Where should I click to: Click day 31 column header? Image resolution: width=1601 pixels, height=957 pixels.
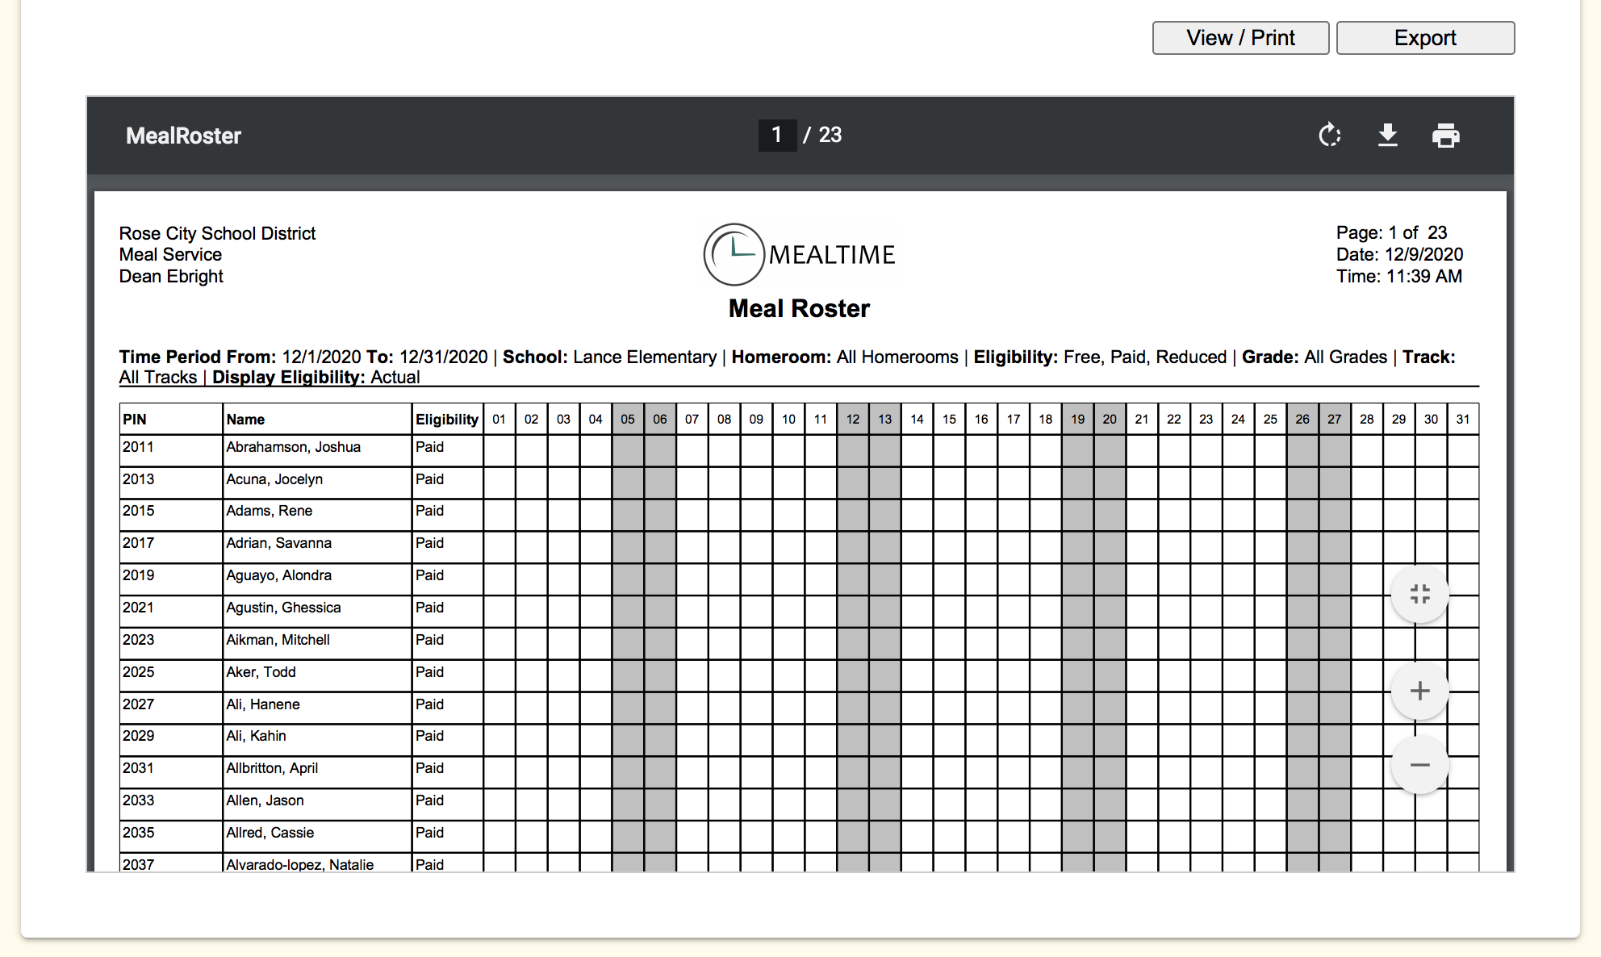click(x=1462, y=420)
